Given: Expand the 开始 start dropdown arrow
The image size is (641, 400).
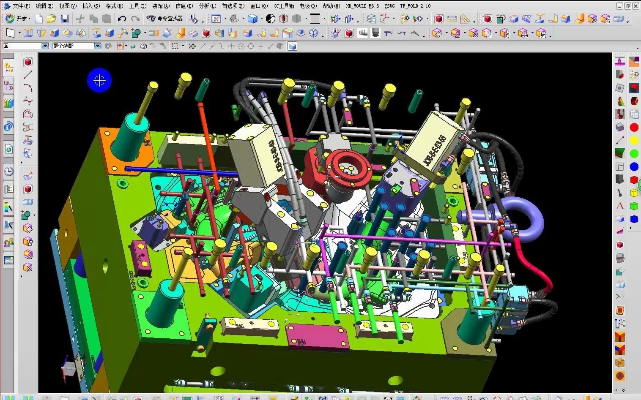Looking at the screenshot, I should pyautogui.click(x=29, y=19).
